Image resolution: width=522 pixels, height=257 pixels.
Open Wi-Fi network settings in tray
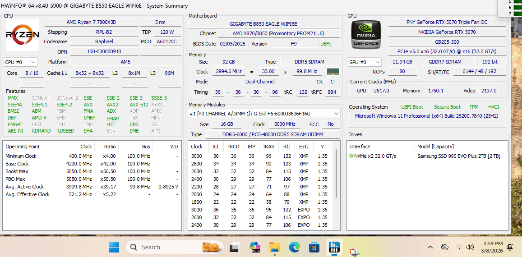pos(459,247)
